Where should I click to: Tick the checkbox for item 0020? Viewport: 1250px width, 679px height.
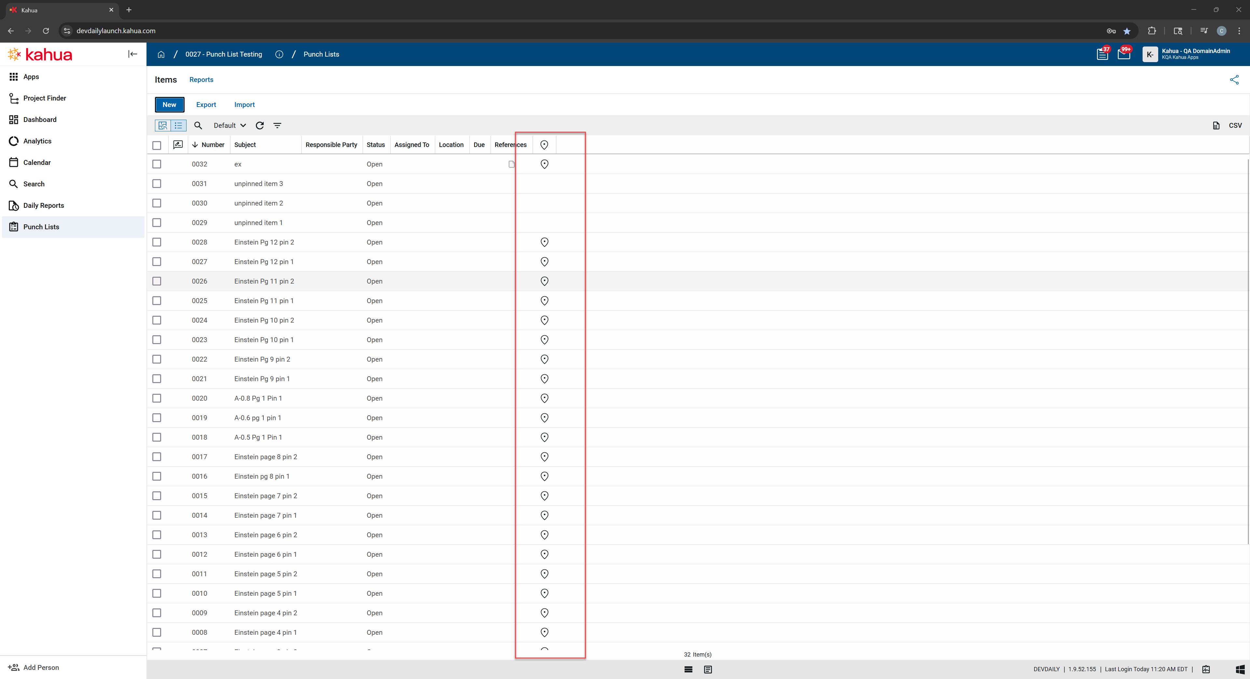(x=157, y=398)
